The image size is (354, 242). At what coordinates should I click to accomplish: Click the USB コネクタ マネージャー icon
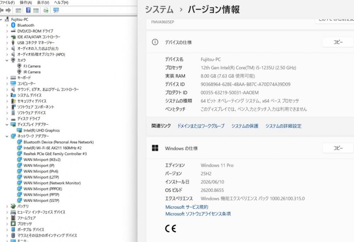tap(13, 43)
